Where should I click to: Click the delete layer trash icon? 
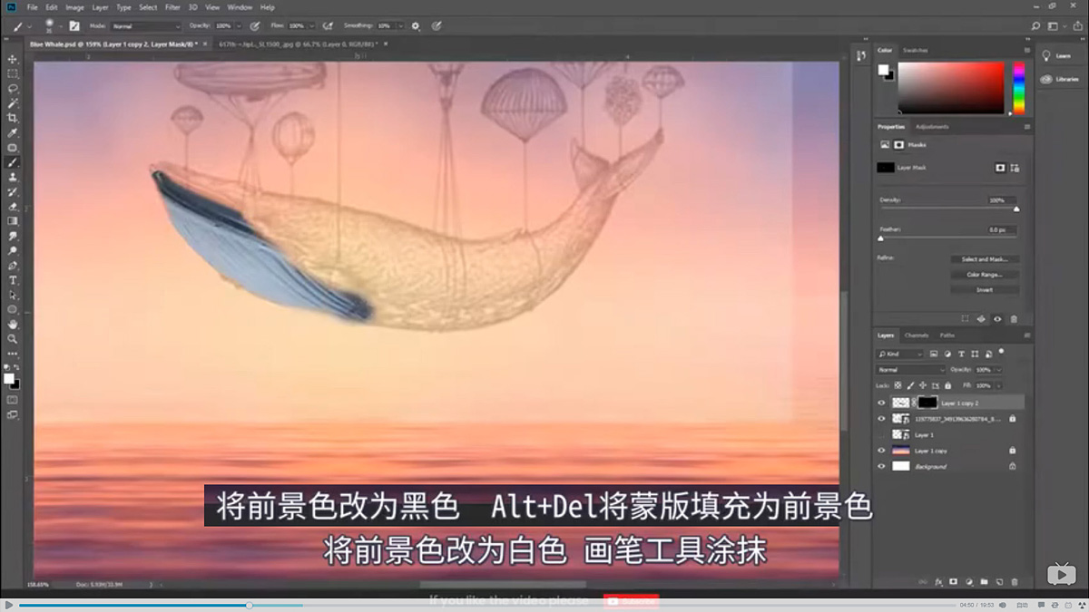coord(1015,581)
